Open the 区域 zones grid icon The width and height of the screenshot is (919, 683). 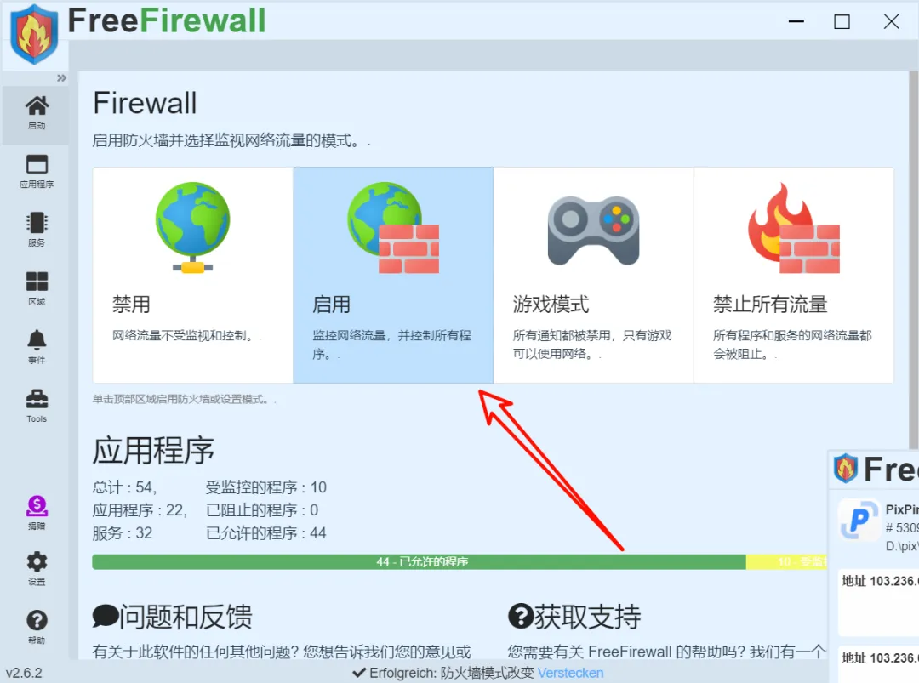point(37,288)
